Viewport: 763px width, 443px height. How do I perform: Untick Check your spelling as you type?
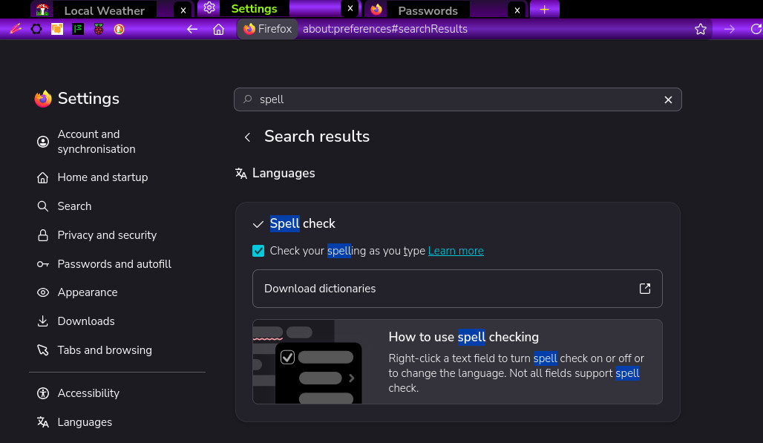258,251
